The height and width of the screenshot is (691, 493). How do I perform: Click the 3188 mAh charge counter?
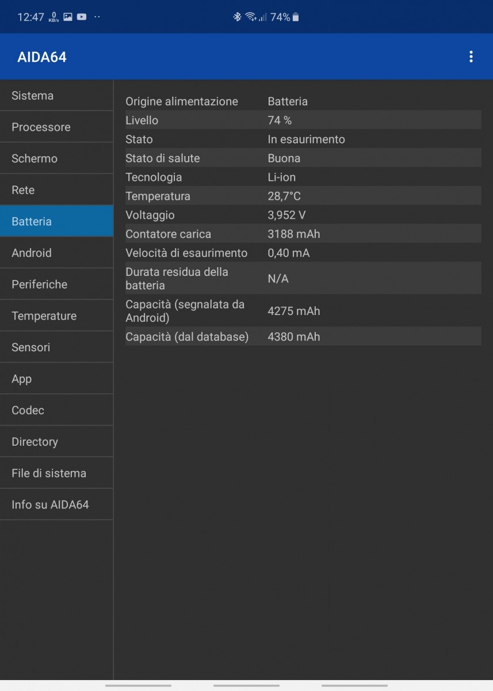click(x=294, y=234)
